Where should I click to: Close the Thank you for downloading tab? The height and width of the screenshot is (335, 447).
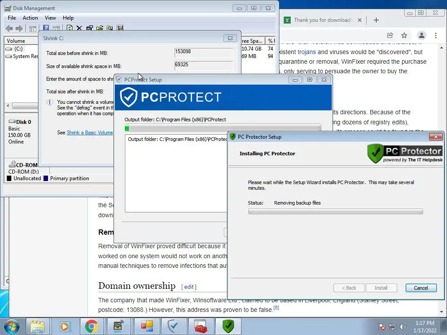coord(360,20)
